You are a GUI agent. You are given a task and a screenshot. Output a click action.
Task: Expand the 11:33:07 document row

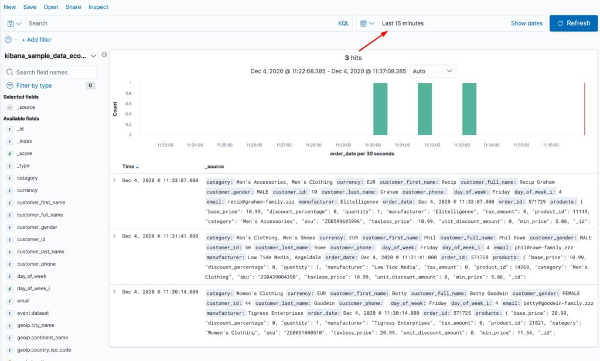tap(114, 181)
